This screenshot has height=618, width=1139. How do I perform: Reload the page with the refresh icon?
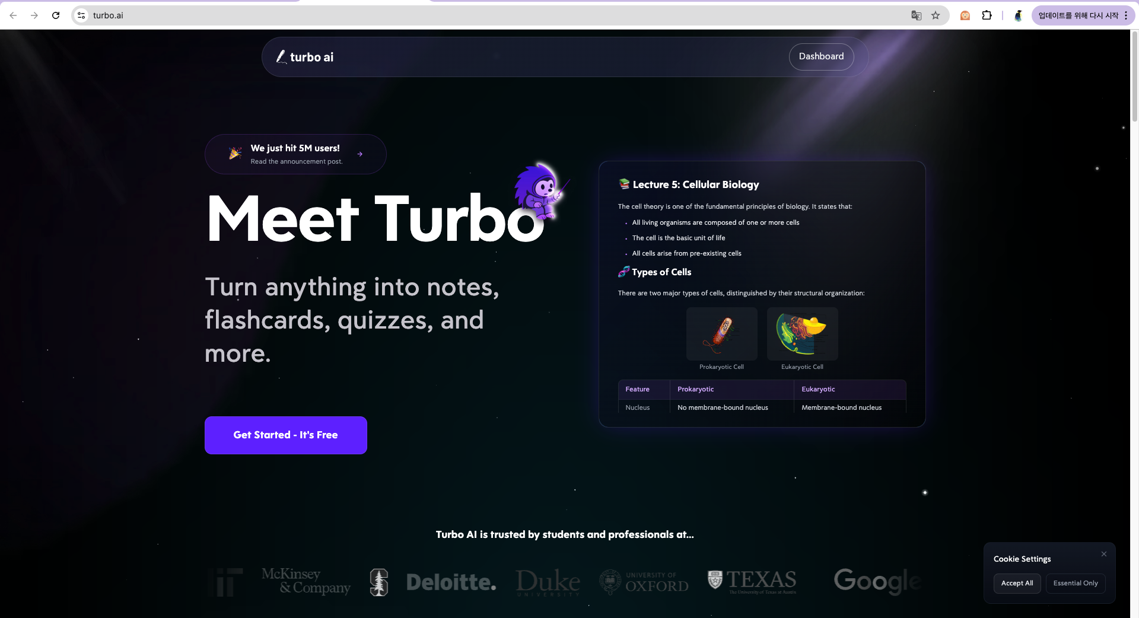pos(56,15)
